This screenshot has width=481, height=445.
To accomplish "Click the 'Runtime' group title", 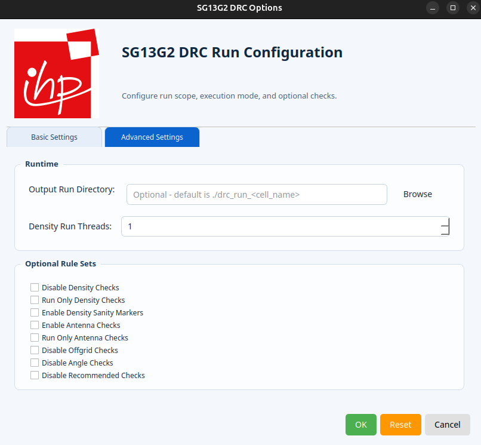I will 42,164.
